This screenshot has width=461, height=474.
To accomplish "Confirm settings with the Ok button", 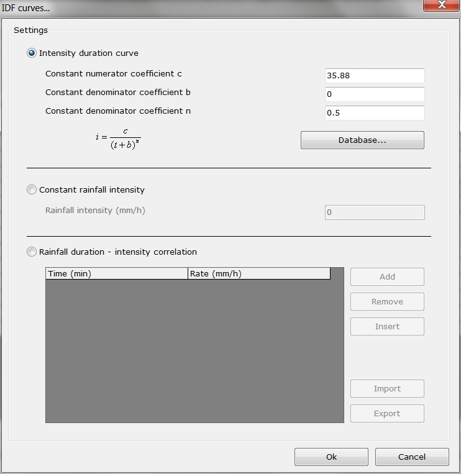I will coord(331,457).
